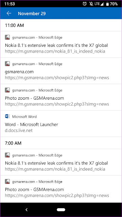Tap gsmarena favicon of first 11:00 AM entry

7,37
